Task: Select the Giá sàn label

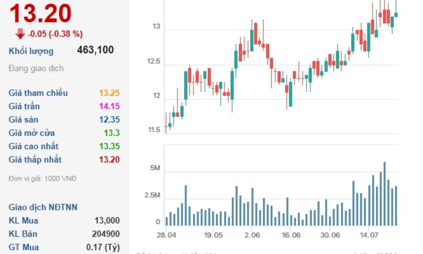Action: (24, 120)
